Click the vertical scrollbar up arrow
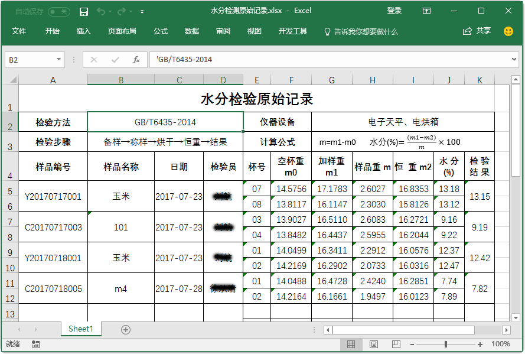 pos(516,79)
